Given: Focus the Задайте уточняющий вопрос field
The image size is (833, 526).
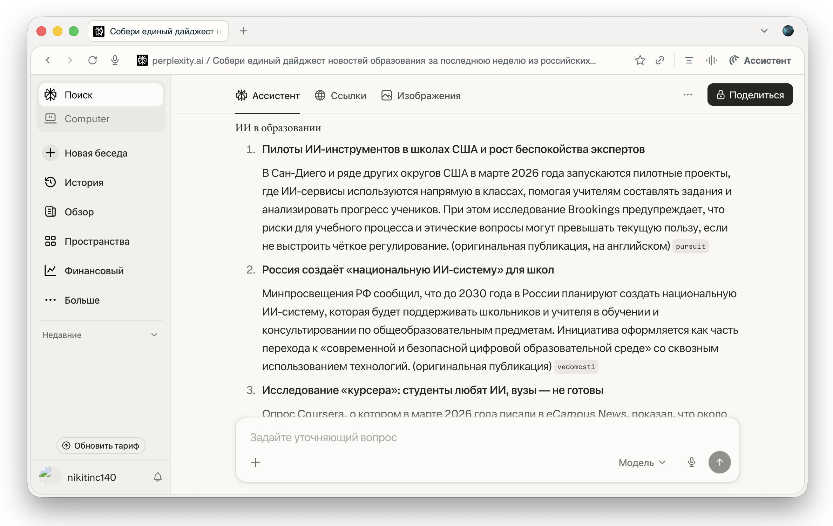Looking at the screenshot, I should (x=487, y=437).
